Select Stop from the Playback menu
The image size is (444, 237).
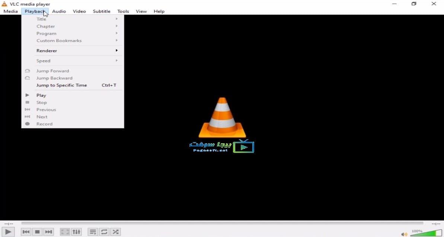click(x=73, y=103)
